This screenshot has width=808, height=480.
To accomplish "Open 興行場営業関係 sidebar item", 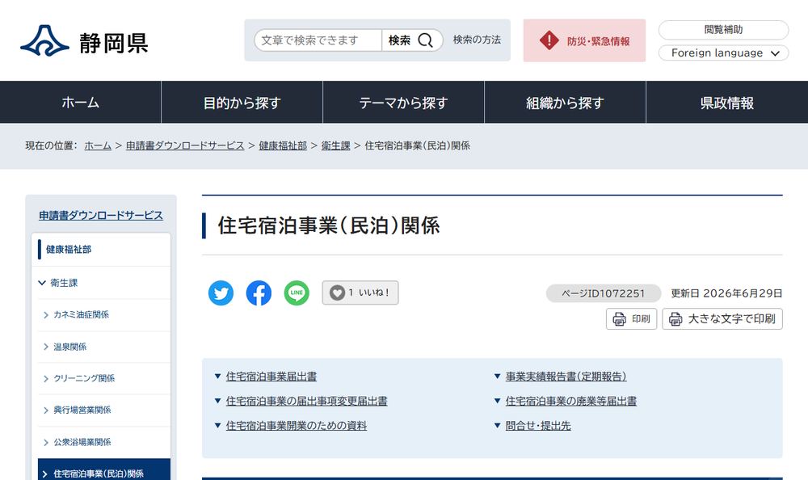I will 104,410.
